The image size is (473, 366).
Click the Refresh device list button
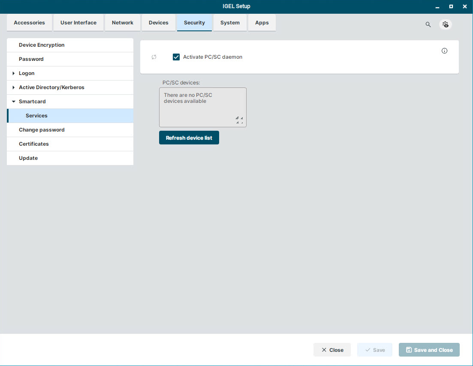click(189, 138)
